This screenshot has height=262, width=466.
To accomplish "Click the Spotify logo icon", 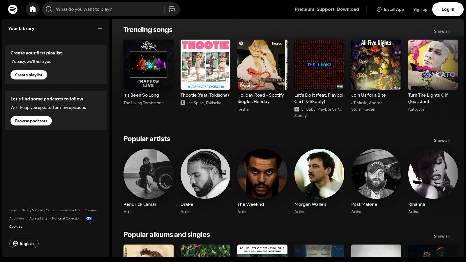I will 13,9.
